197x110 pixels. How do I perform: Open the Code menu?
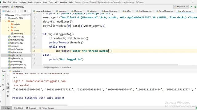point(30,2)
